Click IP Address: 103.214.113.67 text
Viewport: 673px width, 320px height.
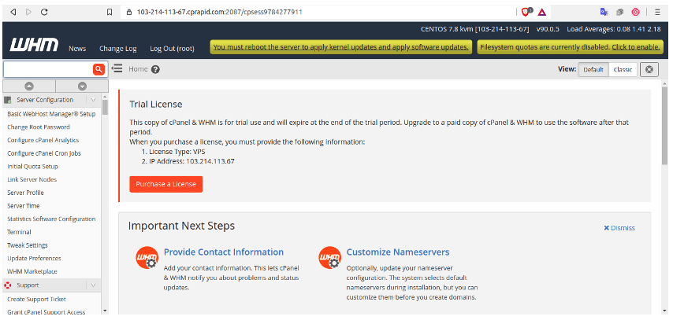(x=191, y=161)
